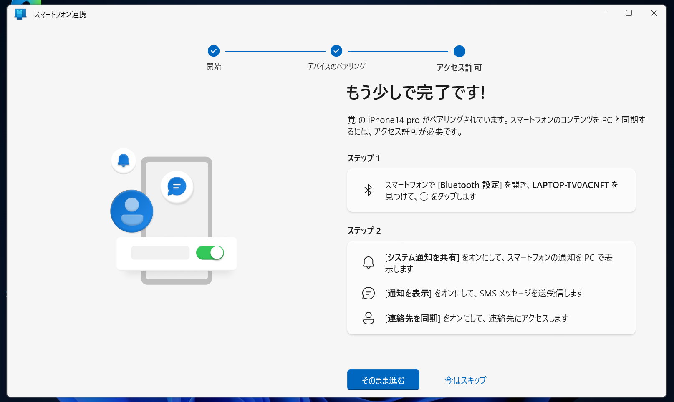This screenshot has width=674, height=402.
Task: Click the ステップ 2 label
Action: (x=364, y=231)
